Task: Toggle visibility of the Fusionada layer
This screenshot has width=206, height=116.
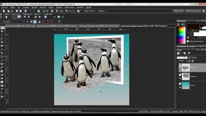Action: pos(180,78)
